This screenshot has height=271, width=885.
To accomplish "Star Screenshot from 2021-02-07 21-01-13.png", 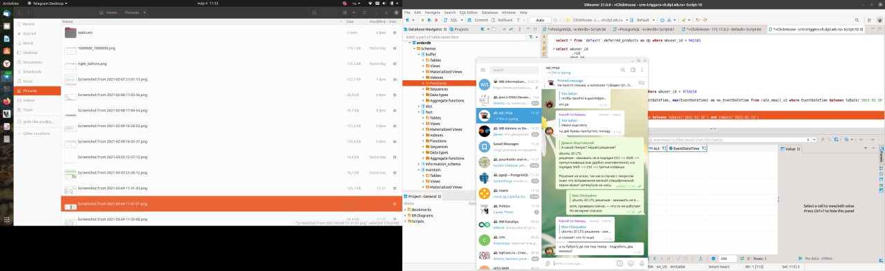I will click(394, 80).
